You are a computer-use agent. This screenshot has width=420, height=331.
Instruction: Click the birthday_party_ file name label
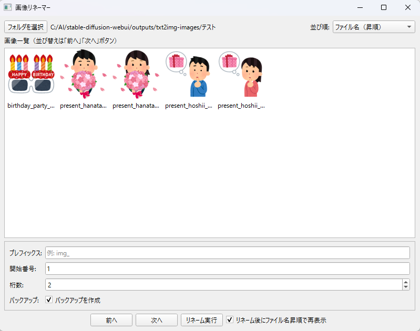[x=31, y=106]
